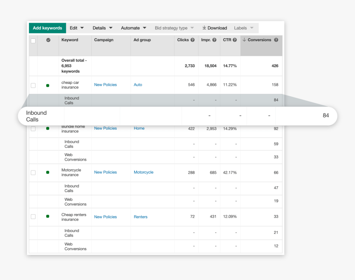The height and width of the screenshot is (280, 355).
Task: Click green status dot for Cheap renters insurance
Action: click(47, 216)
